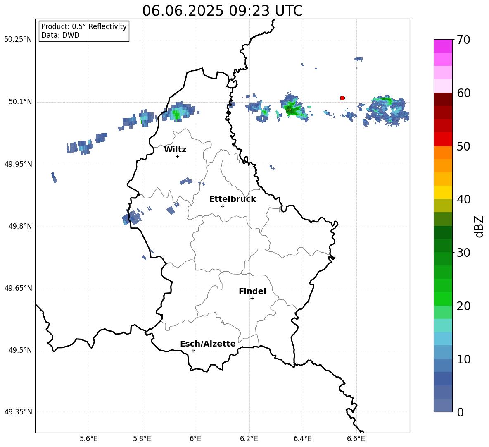This screenshot has width=489, height=447.
Task: Click the 50.1°N latitude label
Action: 20,102
